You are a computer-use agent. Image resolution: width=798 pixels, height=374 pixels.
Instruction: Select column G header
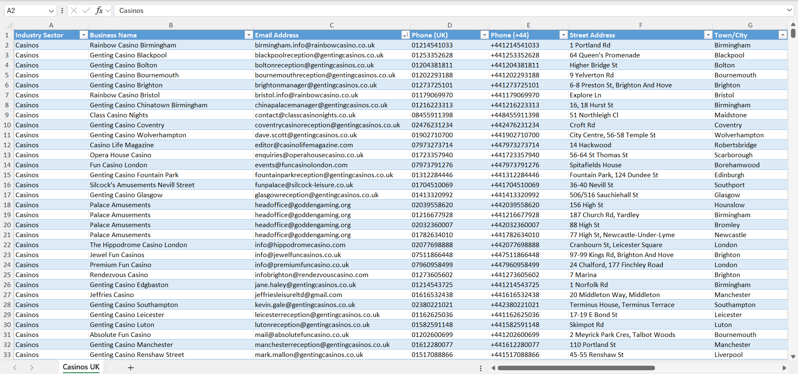click(x=750, y=25)
